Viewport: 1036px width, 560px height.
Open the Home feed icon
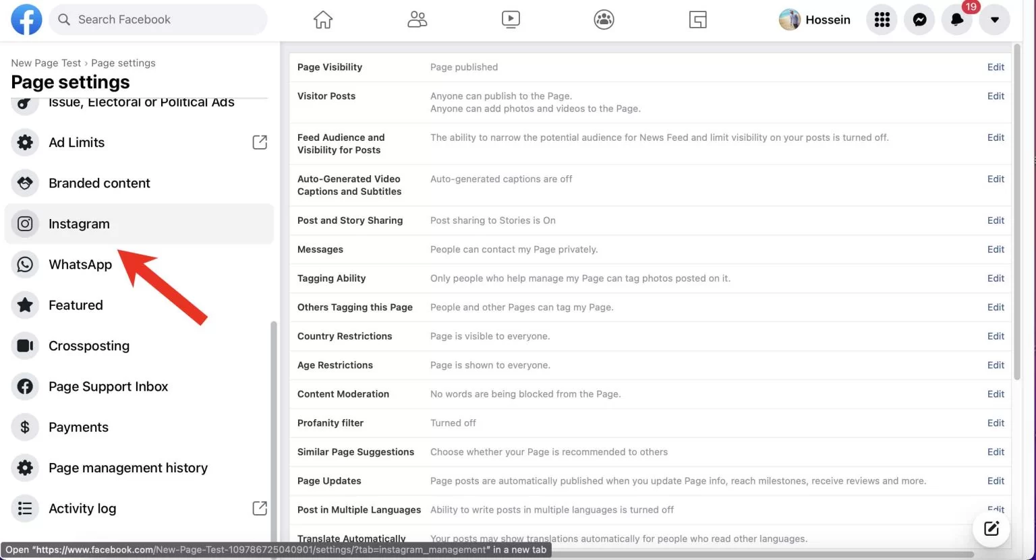pyautogui.click(x=323, y=20)
